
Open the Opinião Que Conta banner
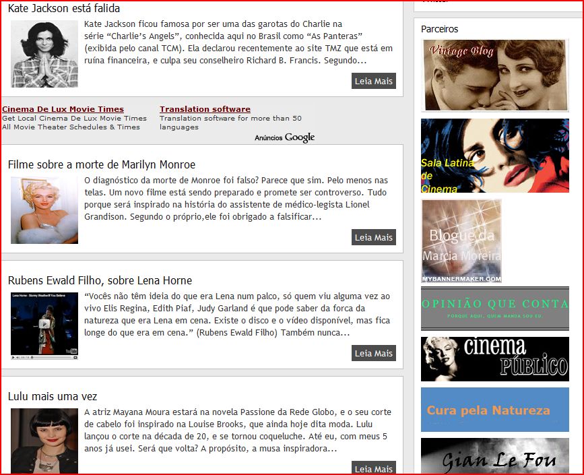click(495, 309)
